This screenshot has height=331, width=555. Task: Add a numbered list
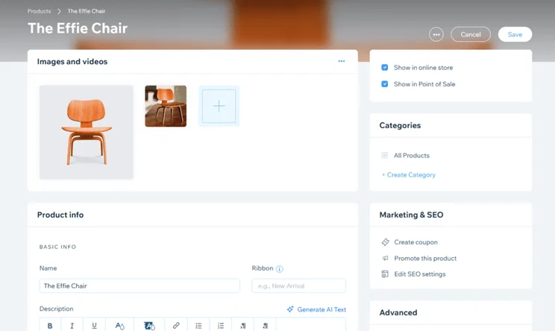coord(221,326)
